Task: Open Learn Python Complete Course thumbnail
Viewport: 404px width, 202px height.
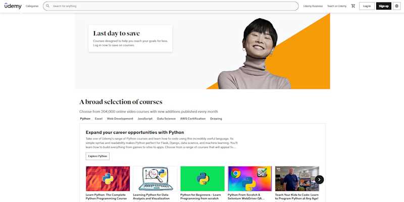Action: (108, 179)
